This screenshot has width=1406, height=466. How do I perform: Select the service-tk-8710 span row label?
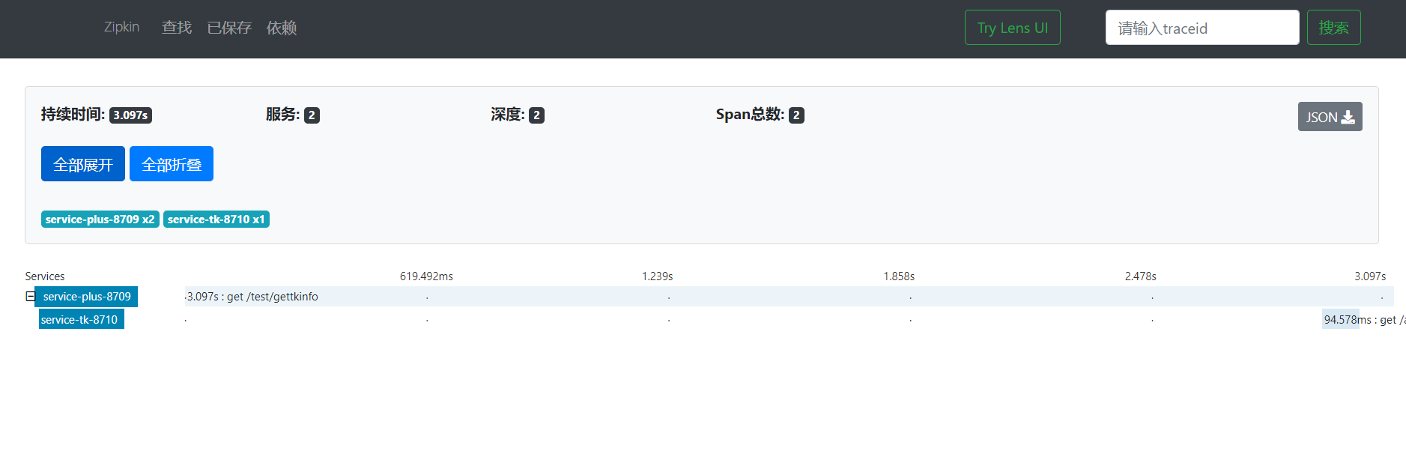point(80,320)
